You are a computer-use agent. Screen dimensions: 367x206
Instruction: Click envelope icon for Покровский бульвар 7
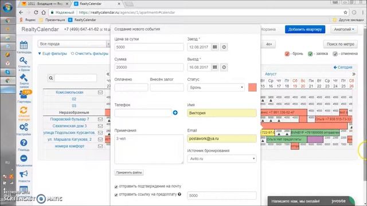coord(100,119)
